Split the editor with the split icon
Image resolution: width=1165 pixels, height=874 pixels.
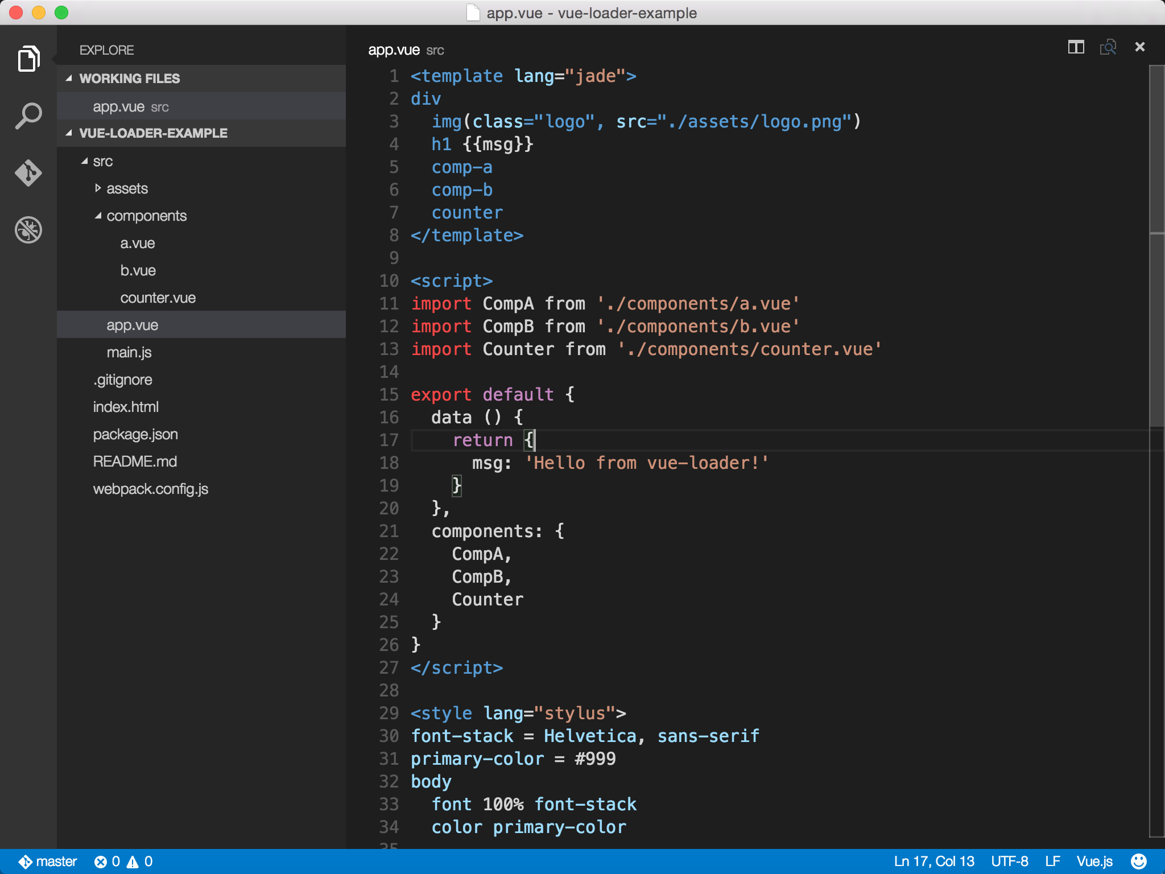pyautogui.click(x=1076, y=47)
